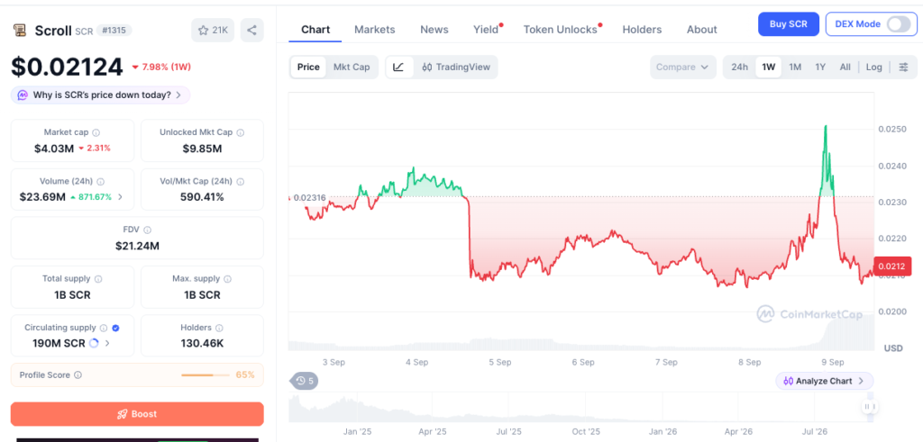This screenshot has height=442, width=923.
Task: Open the News tab
Action: click(x=434, y=30)
